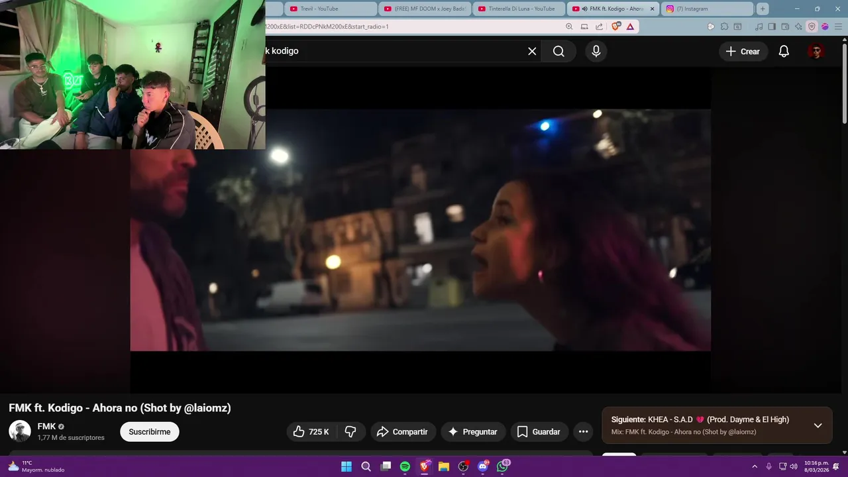Open the browser extensions puzzle icon

point(724,26)
